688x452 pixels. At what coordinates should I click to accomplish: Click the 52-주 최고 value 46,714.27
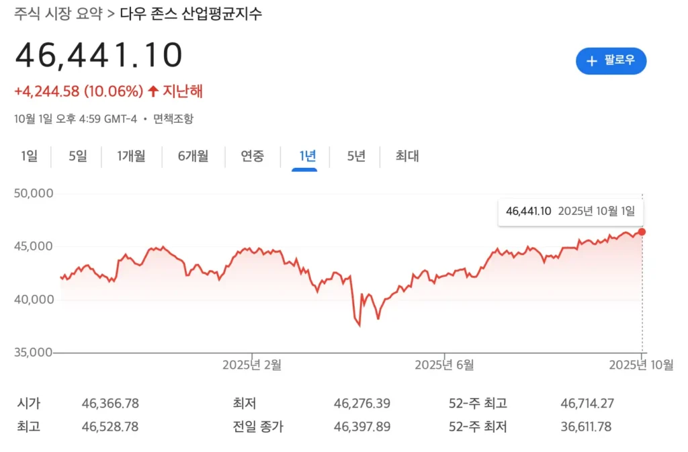pyautogui.click(x=588, y=404)
